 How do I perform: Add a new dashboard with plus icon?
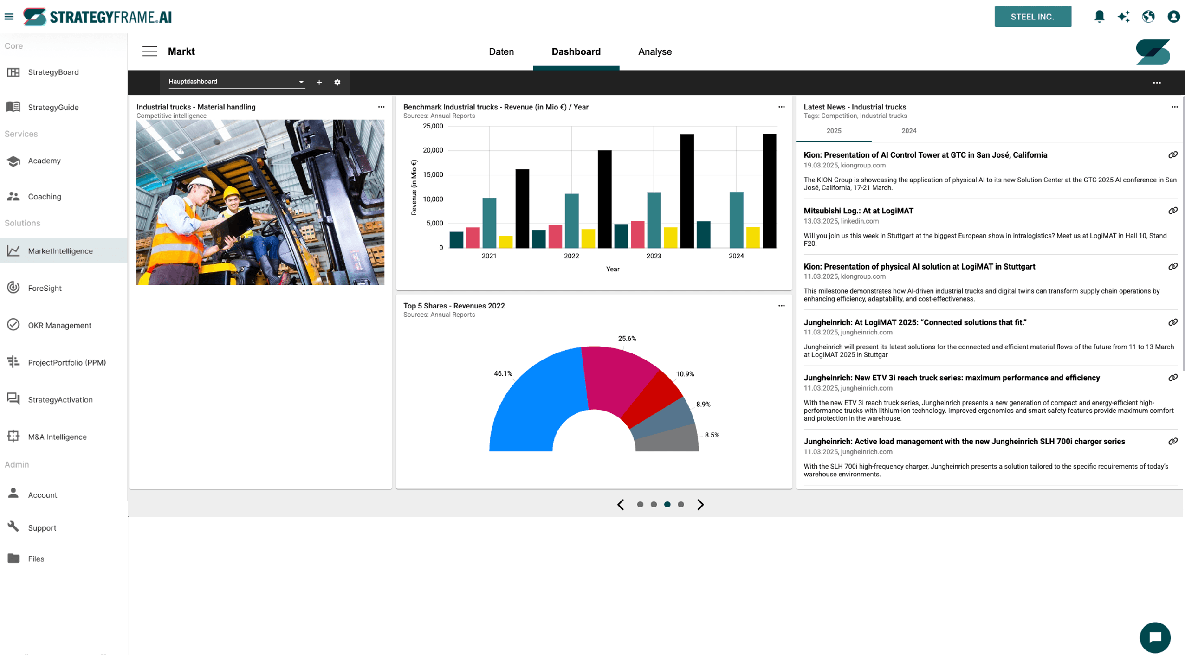click(319, 82)
